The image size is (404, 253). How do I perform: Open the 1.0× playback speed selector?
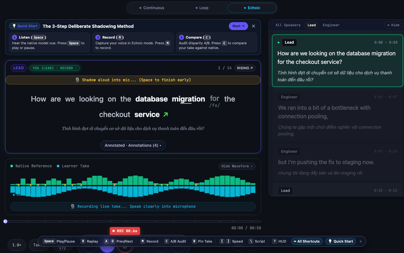pos(17,245)
